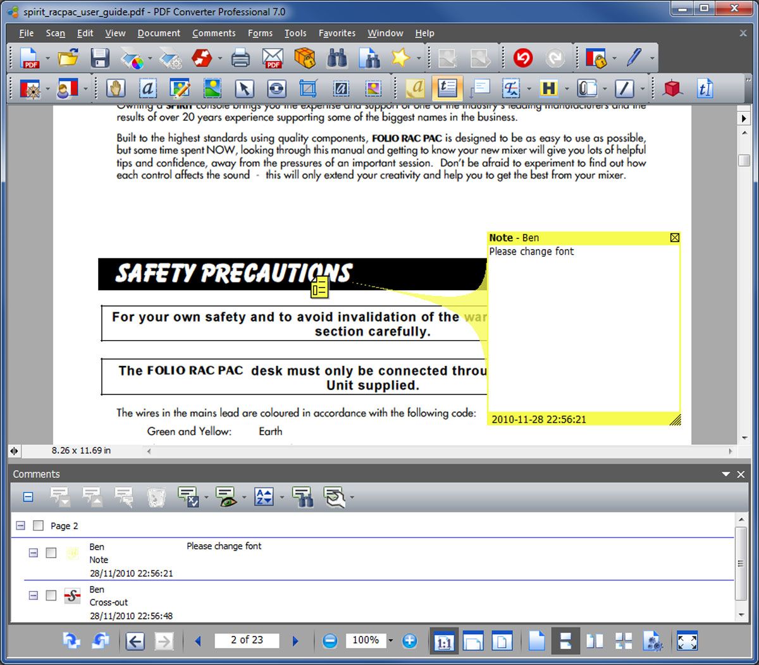Click the fit page view icon
Viewport: 759px width, 665px height.
click(502, 641)
